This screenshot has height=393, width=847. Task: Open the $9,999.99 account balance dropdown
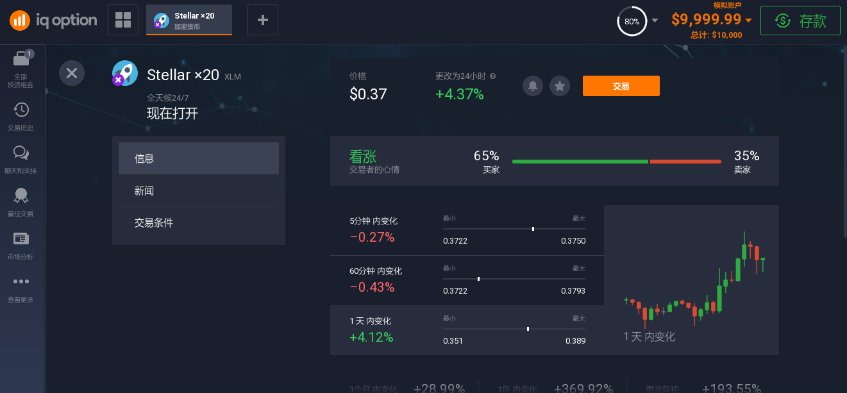(711, 20)
